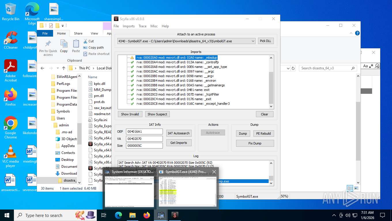Select the Symbols folder in Explorer tree
This screenshot has height=221, width=392.
click(x=63, y=111)
